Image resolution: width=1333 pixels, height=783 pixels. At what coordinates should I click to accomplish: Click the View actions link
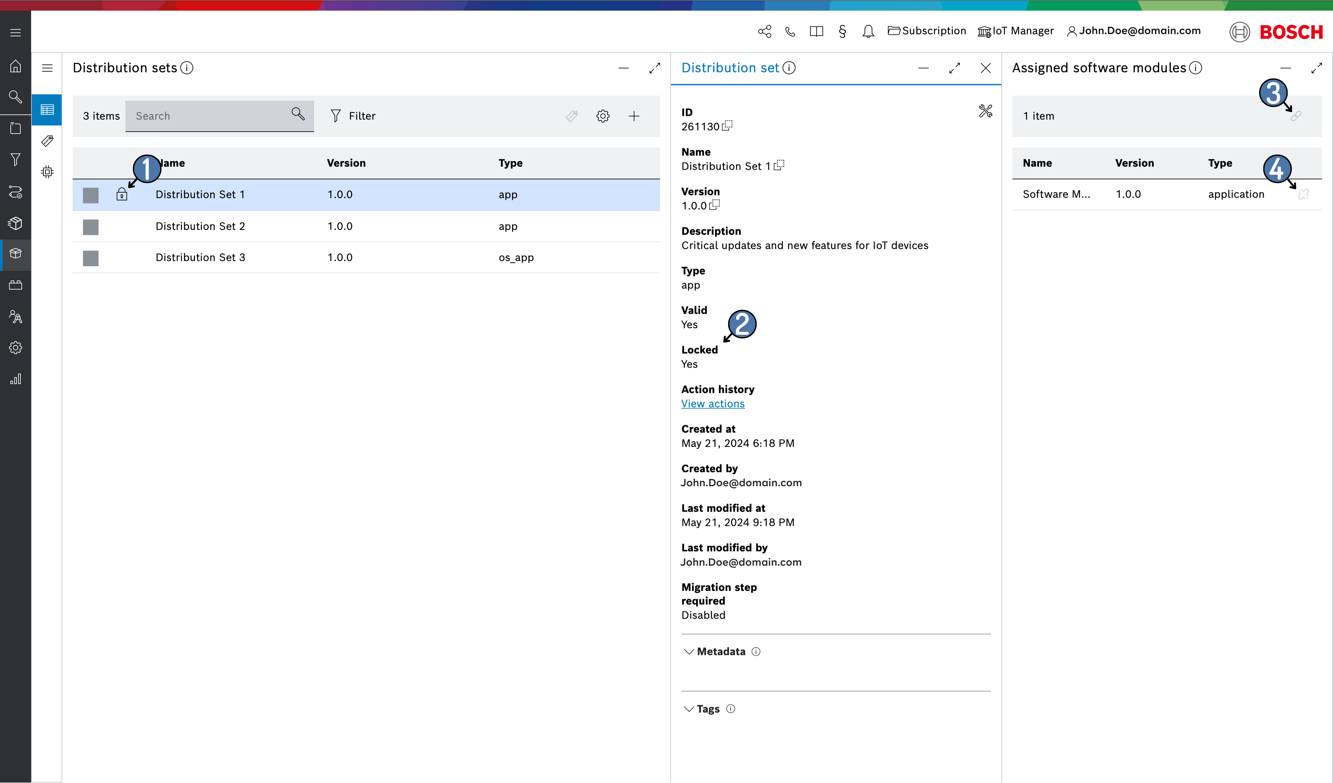pos(713,404)
